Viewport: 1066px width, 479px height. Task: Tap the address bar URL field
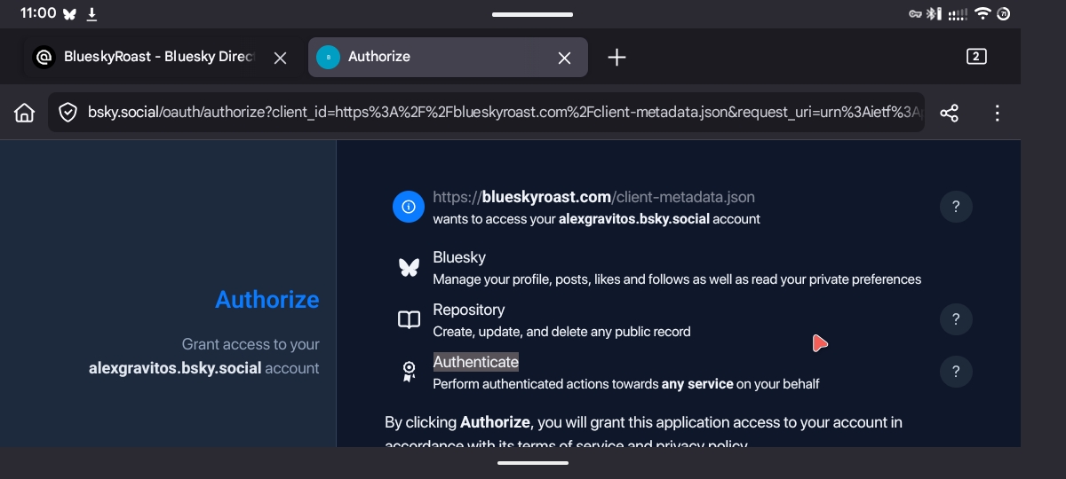[x=497, y=113]
